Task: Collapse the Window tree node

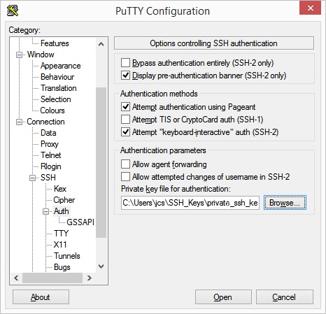Action: 19,55
